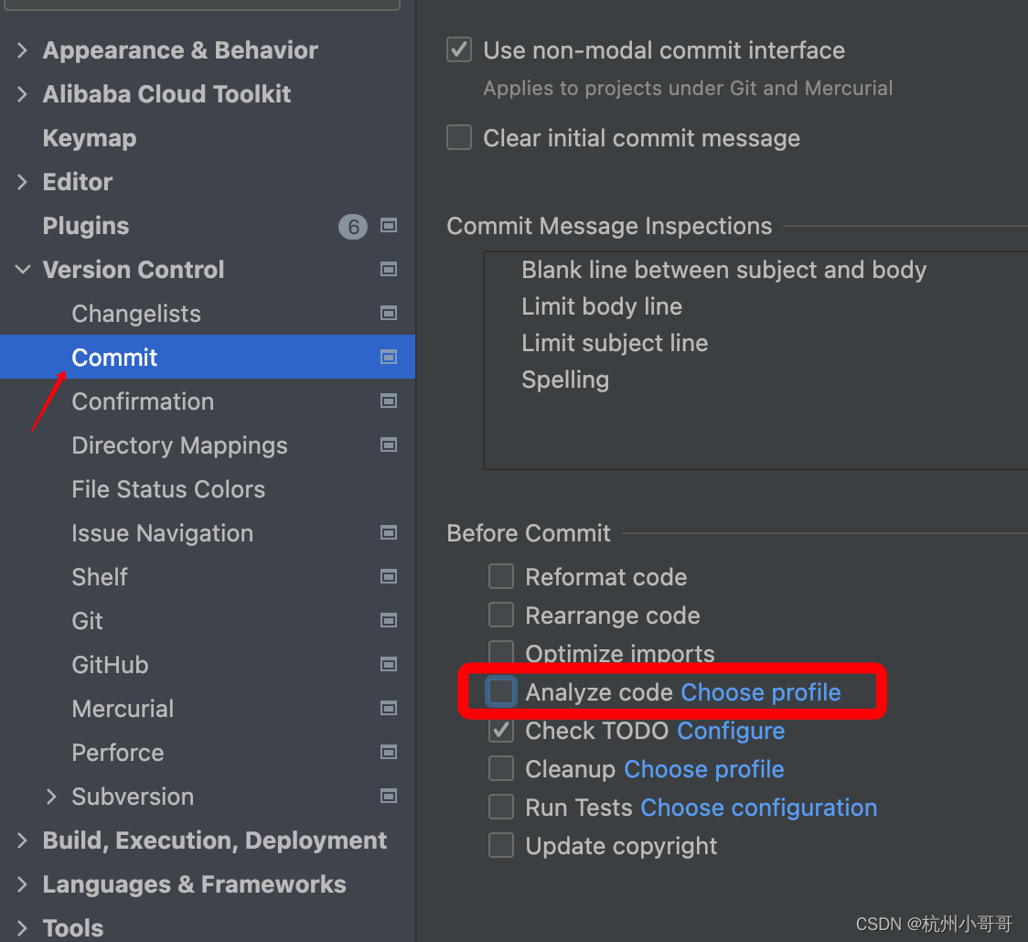Enable Reformat code before commit
The height and width of the screenshot is (942, 1028).
click(501, 577)
